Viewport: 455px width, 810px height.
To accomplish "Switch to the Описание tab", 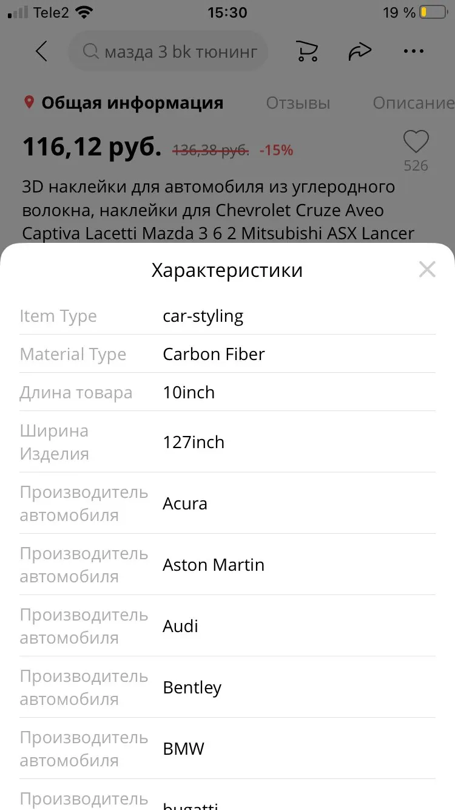I will (x=413, y=103).
